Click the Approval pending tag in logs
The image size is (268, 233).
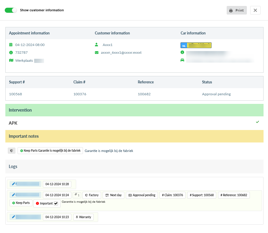pyautogui.click(x=142, y=195)
